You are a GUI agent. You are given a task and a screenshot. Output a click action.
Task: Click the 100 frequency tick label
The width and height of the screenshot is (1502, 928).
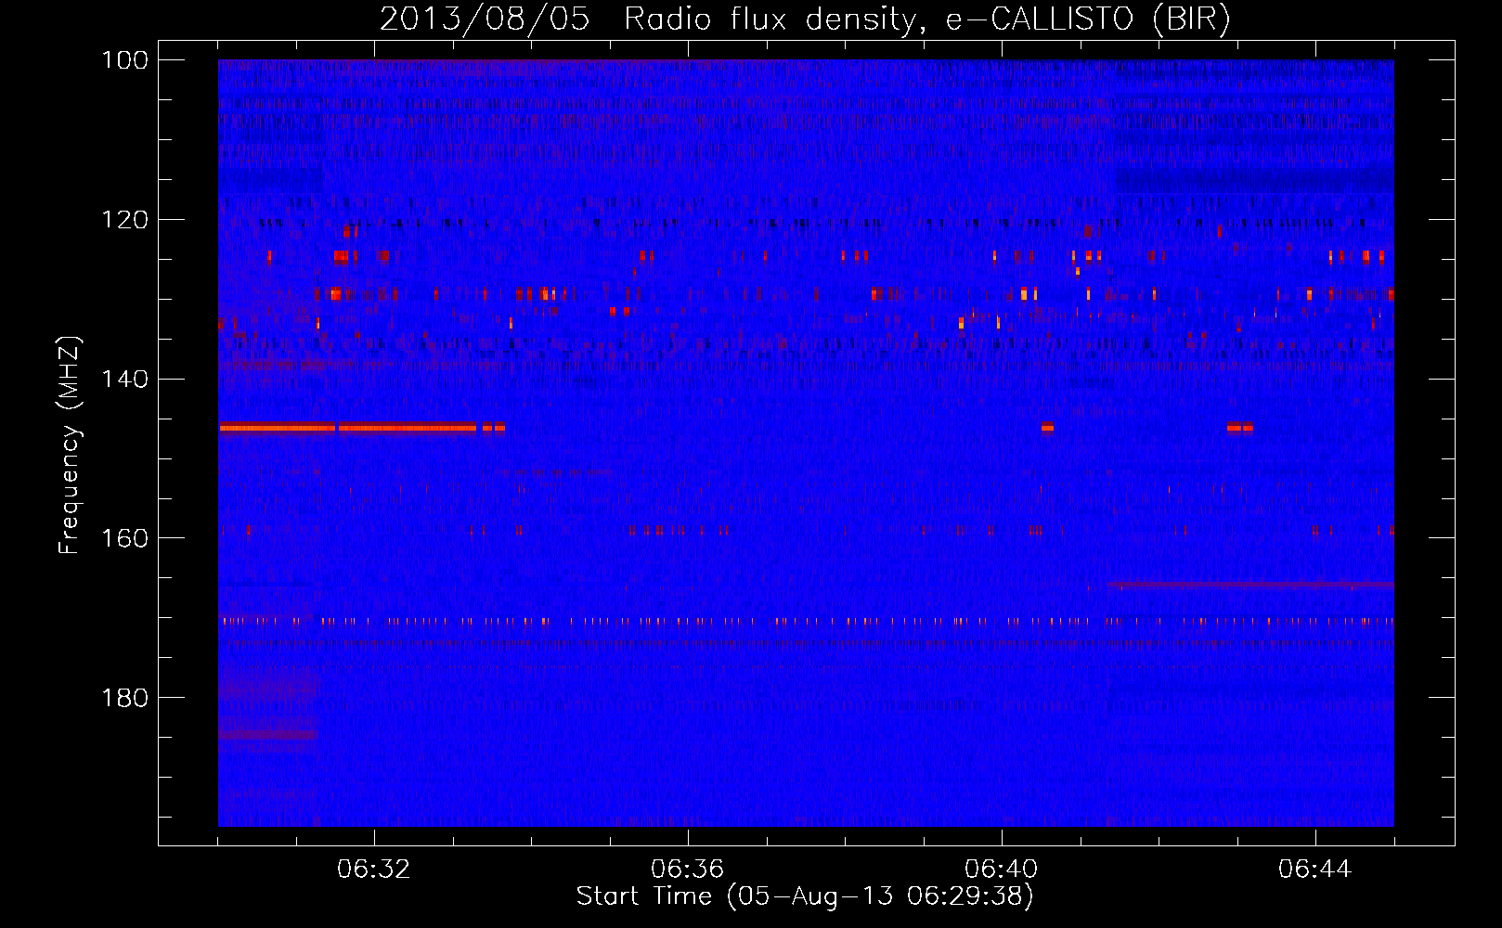click(x=123, y=60)
